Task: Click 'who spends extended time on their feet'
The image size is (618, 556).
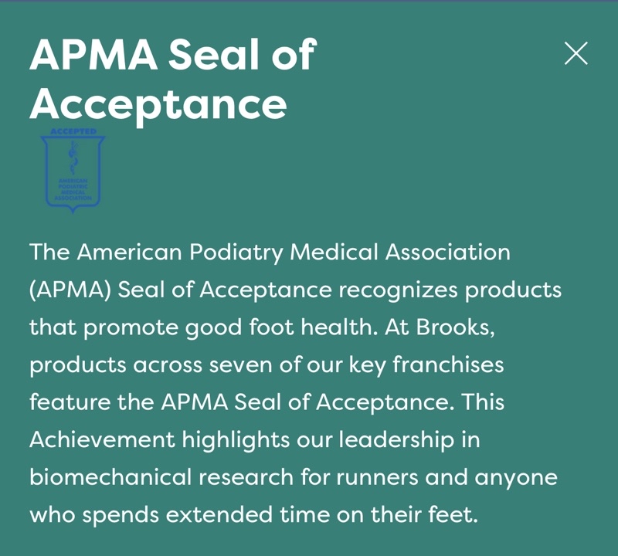Action: [x=254, y=514]
